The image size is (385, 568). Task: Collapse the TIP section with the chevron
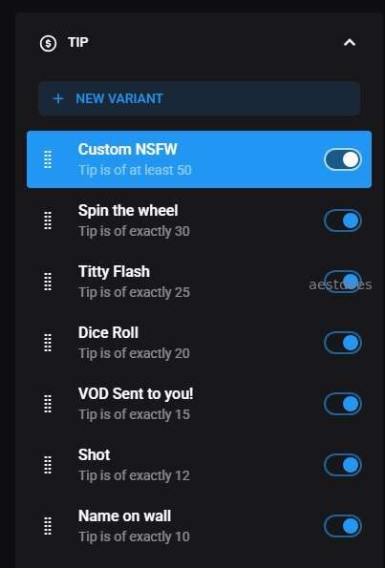pos(350,43)
